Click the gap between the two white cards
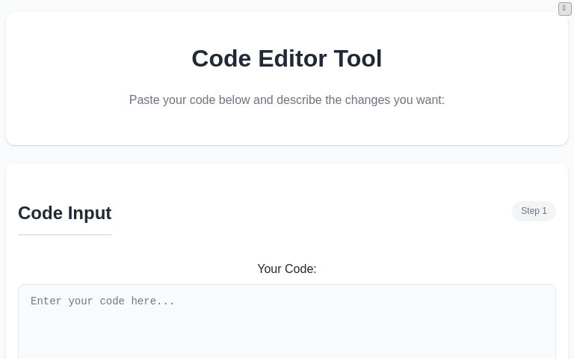The image size is (574, 359). pyautogui.click(x=287, y=154)
